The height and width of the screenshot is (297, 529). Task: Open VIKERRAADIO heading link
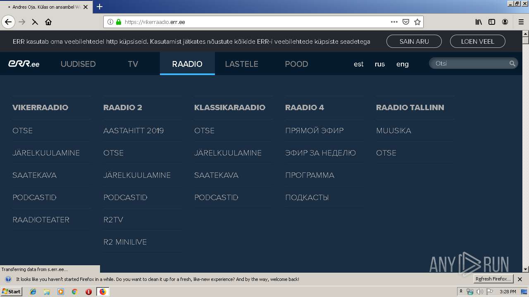[40, 107]
